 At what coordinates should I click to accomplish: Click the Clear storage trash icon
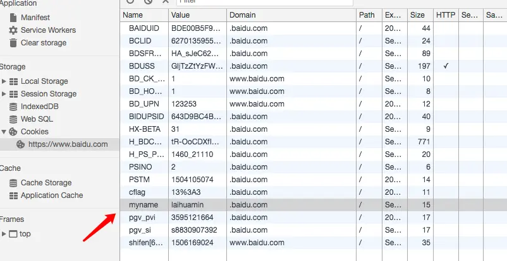[x=13, y=43]
